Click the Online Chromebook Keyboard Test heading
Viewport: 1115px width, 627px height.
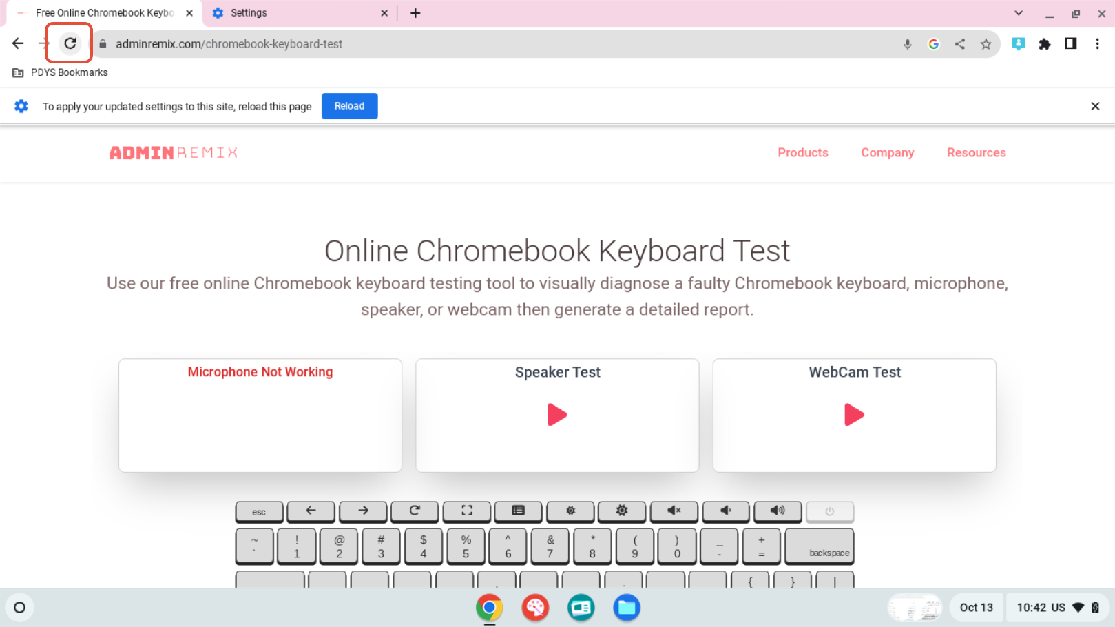tap(557, 251)
